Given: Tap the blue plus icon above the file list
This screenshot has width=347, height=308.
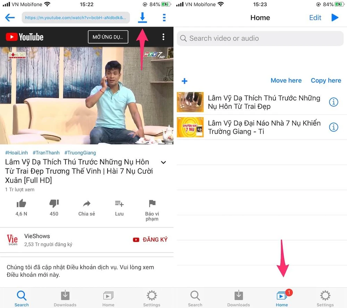Looking at the screenshot, I should 184,81.
